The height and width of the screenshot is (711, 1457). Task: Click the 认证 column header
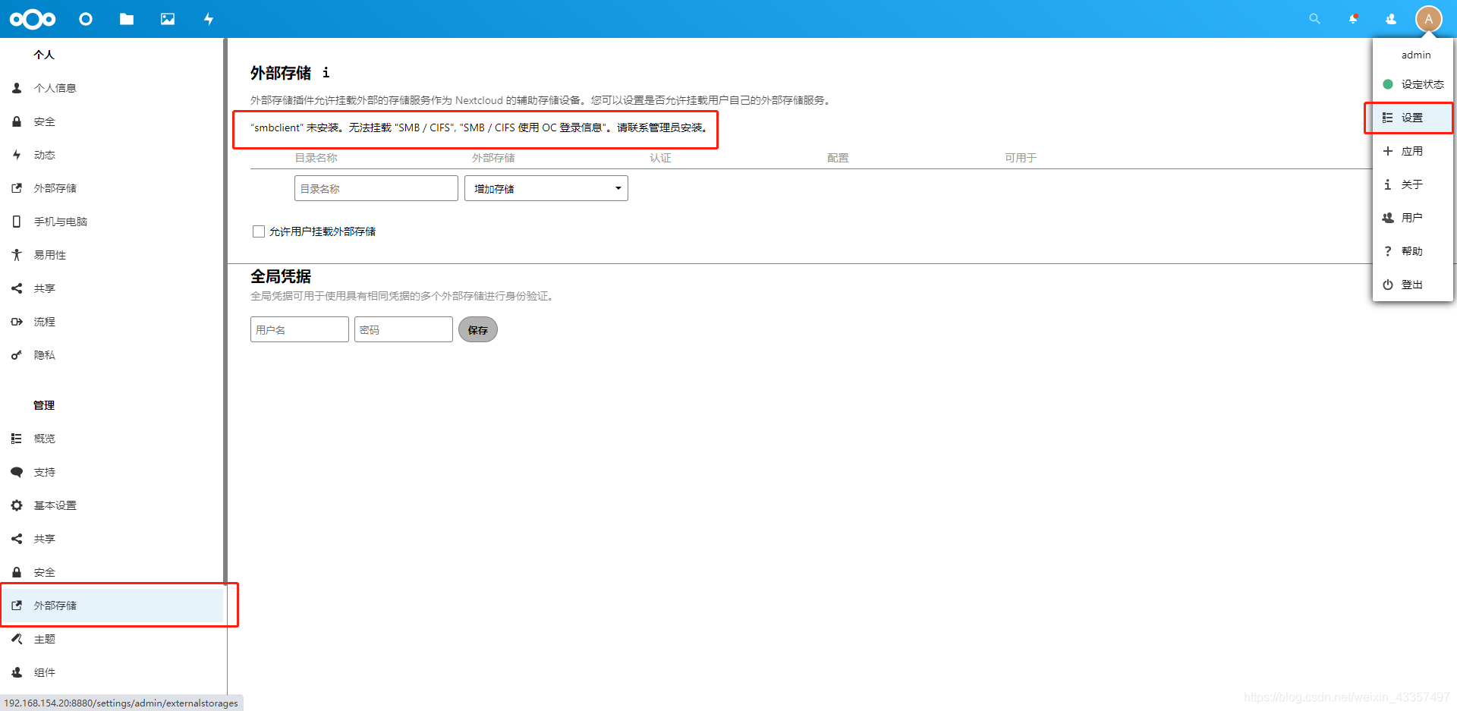point(660,158)
